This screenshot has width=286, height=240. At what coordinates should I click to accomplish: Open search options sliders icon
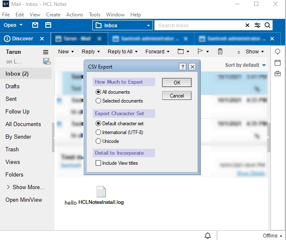pos(257,25)
